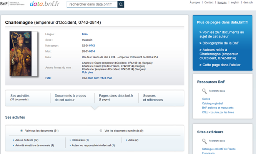Open the Gallica resource link
The width and height of the screenshot is (256, 154).
(206, 99)
